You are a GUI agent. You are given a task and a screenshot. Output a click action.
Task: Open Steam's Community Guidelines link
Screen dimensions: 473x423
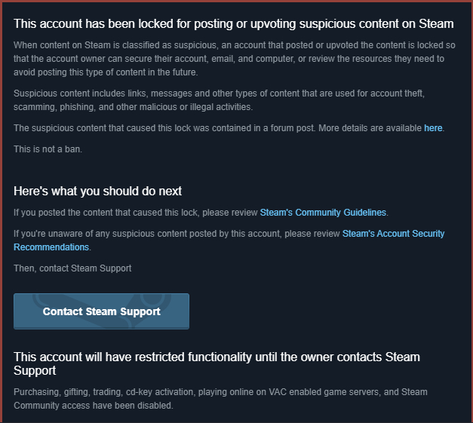coord(323,213)
